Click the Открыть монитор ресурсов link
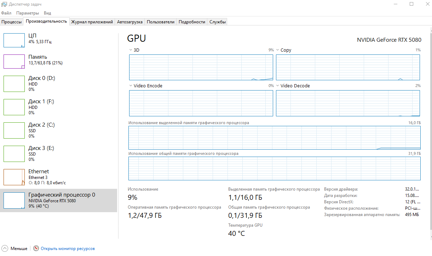The image size is (432, 256). [x=68, y=249]
